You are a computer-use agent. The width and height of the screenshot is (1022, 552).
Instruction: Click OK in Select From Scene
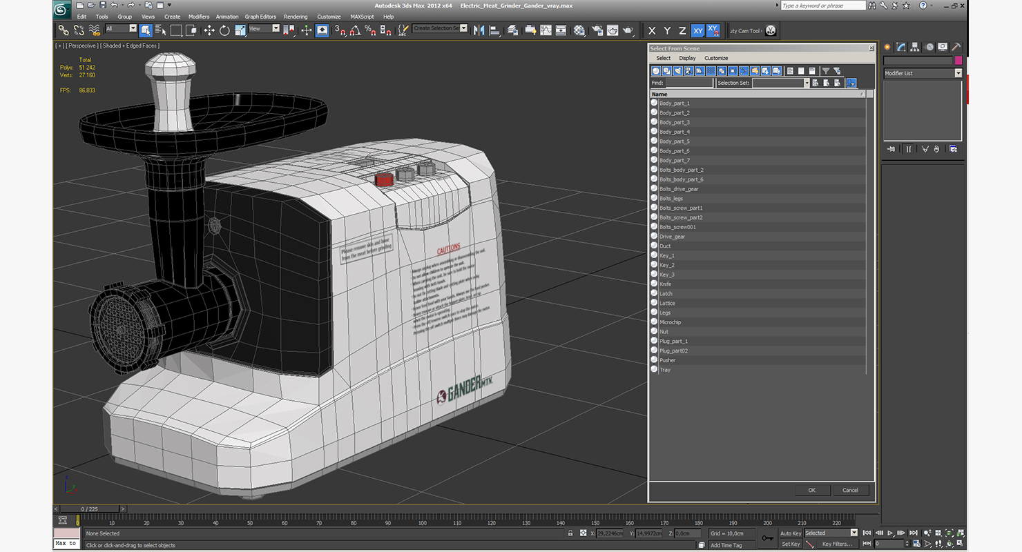pos(812,490)
